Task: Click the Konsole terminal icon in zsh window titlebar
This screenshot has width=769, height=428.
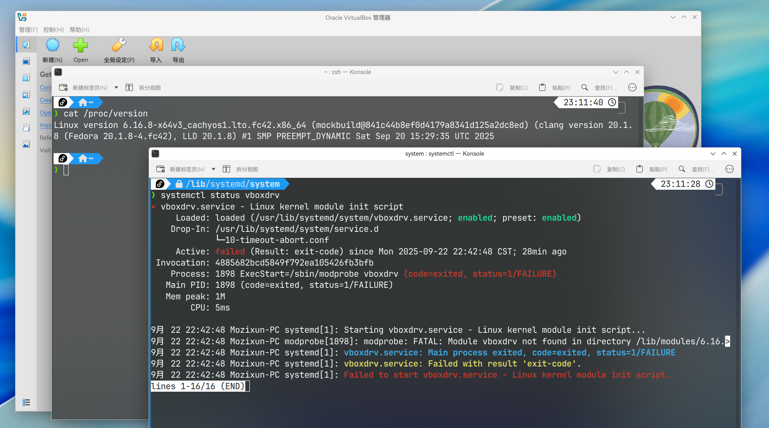Action: [58, 72]
